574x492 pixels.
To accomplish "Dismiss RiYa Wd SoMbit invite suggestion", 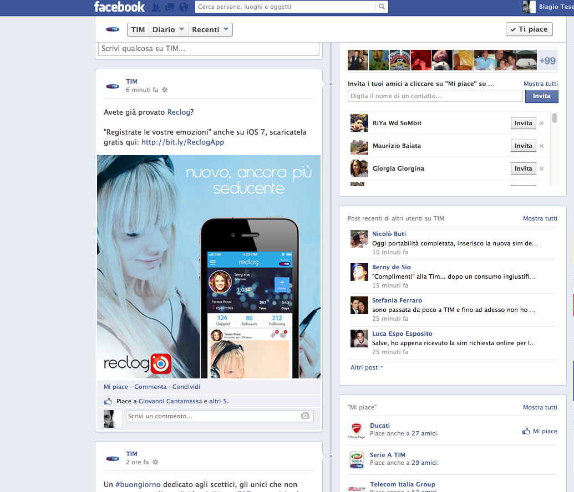I will coord(541,123).
